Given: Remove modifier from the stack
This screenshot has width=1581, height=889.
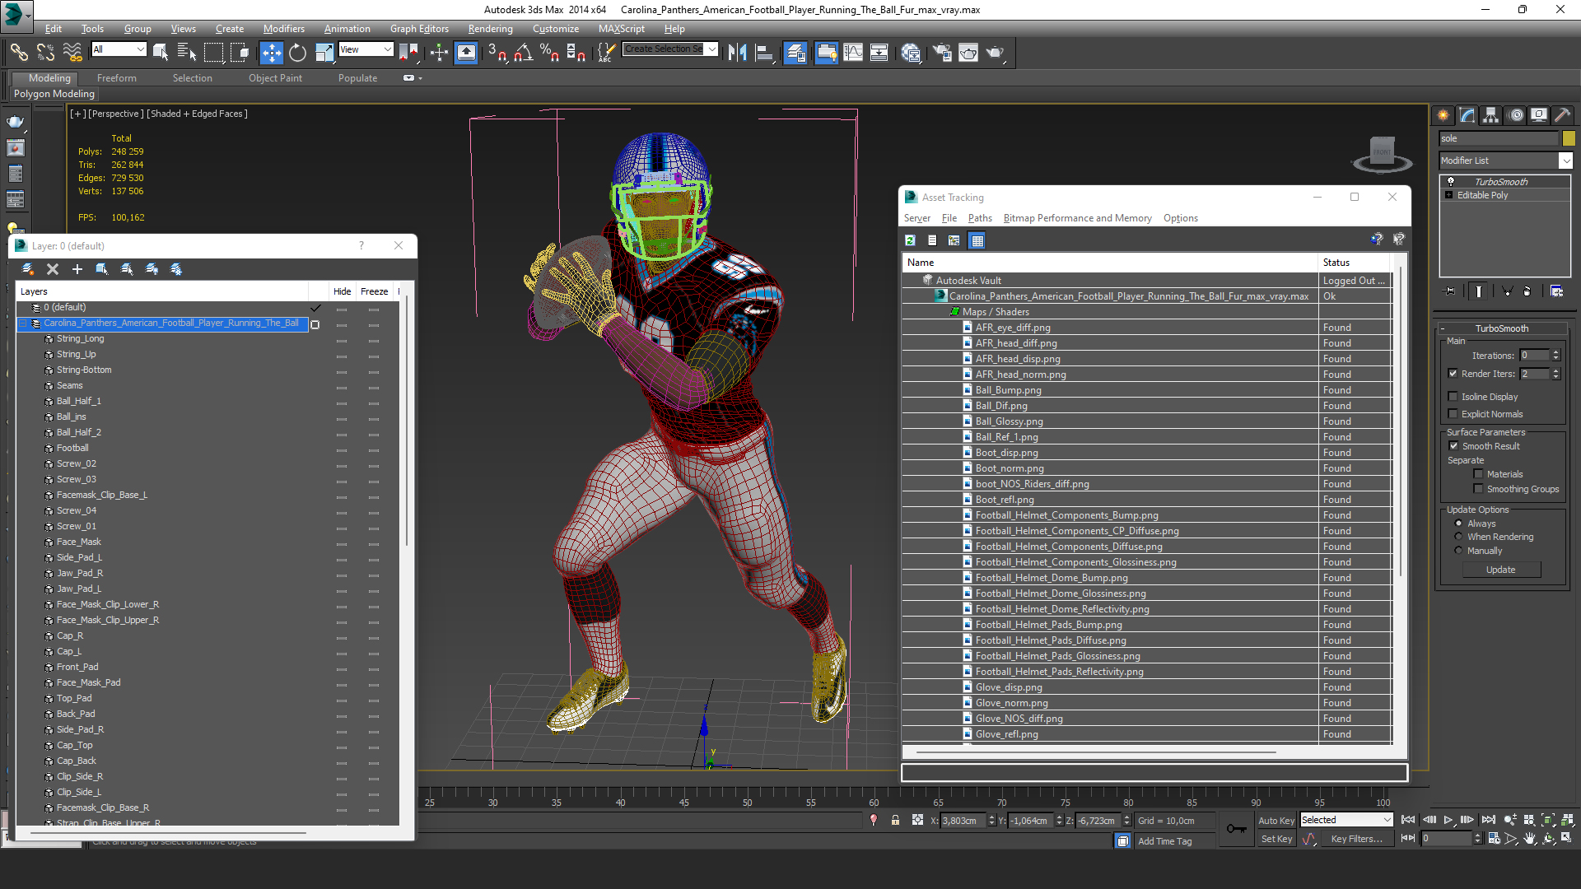Looking at the screenshot, I should (1527, 291).
